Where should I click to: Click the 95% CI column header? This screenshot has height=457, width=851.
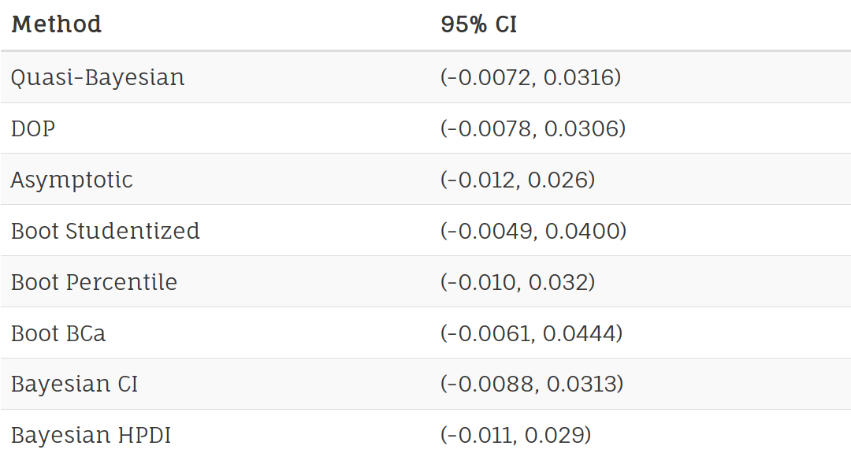click(x=479, y=24)
